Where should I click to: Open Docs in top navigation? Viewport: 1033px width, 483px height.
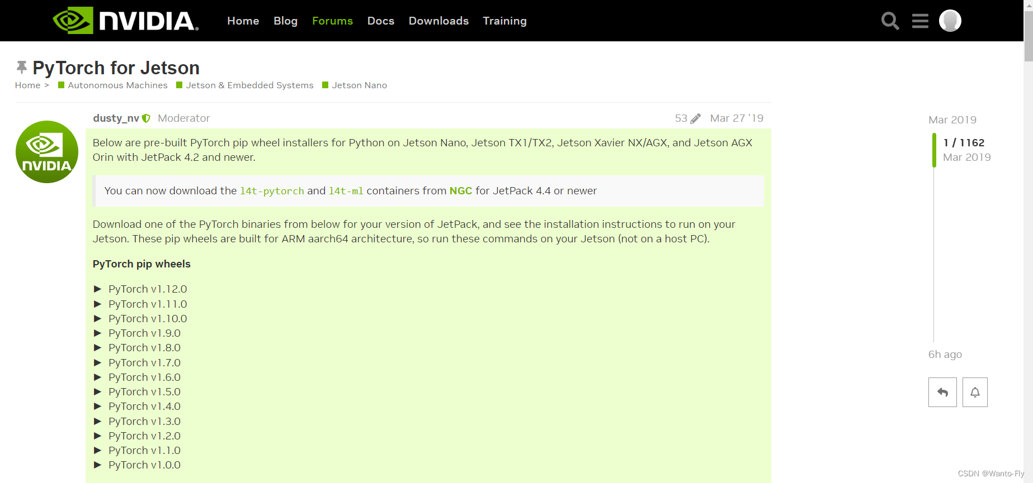[x=380, y=21]
